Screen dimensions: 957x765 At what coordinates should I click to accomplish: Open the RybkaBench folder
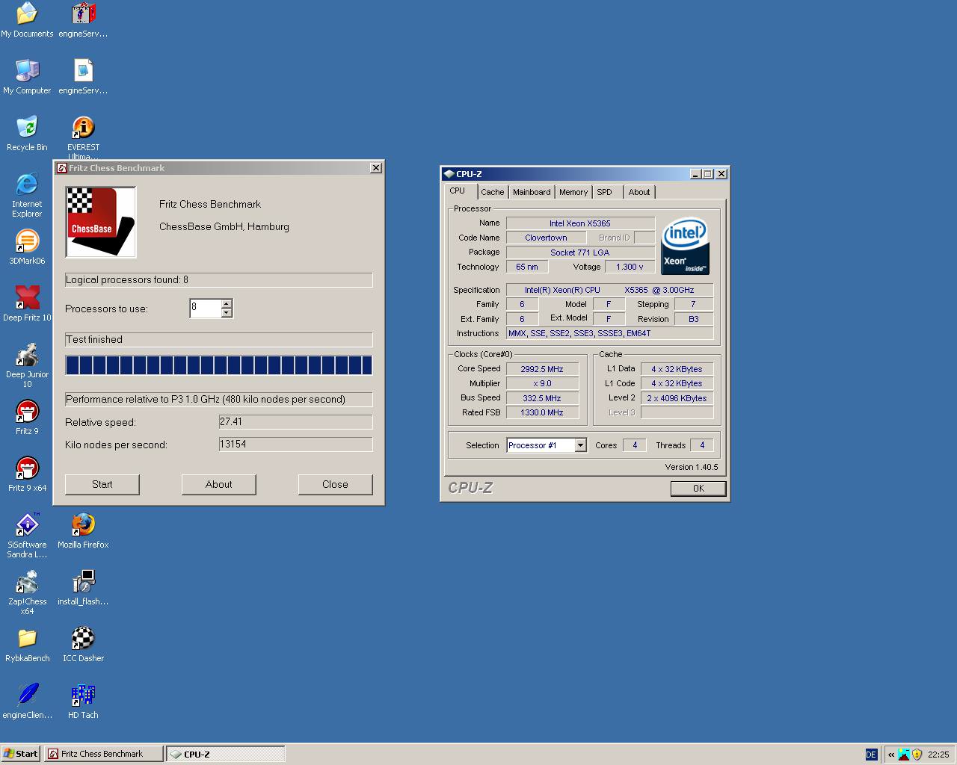click(x=27, y=645)
